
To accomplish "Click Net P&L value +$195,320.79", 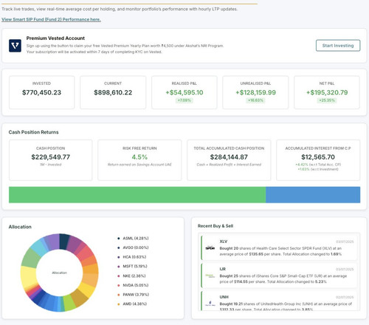I will tap(327, 92).
